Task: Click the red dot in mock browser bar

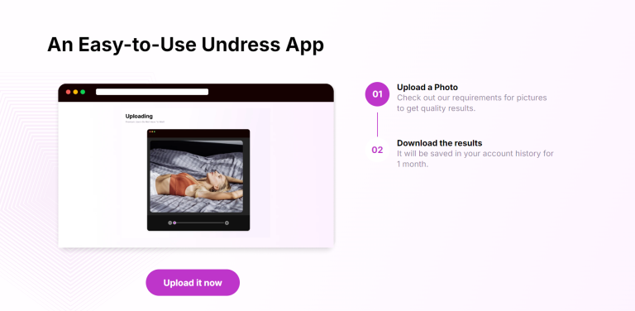Action: coord(68,92)
